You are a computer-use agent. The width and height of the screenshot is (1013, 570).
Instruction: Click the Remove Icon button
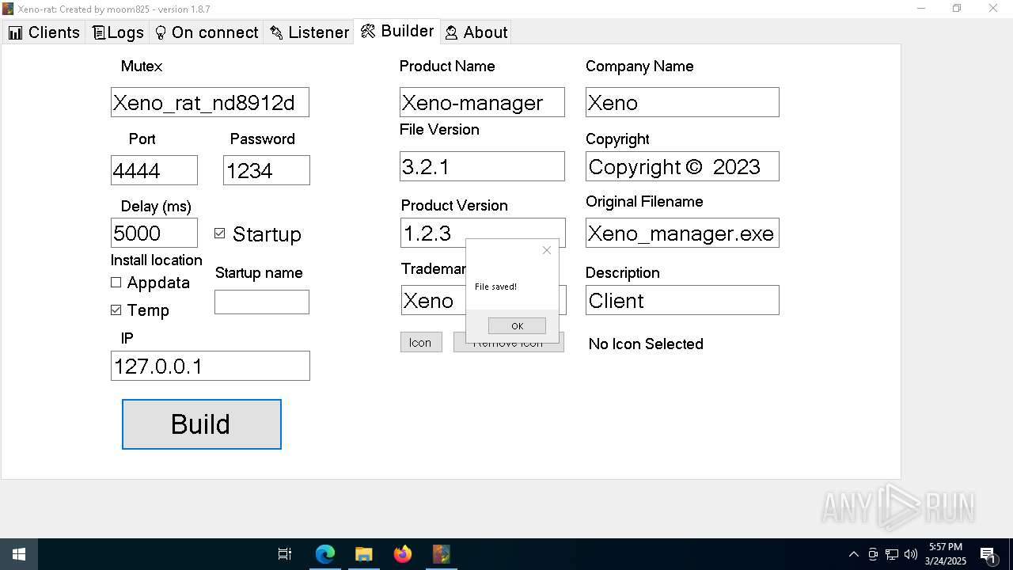pos(509,347)
